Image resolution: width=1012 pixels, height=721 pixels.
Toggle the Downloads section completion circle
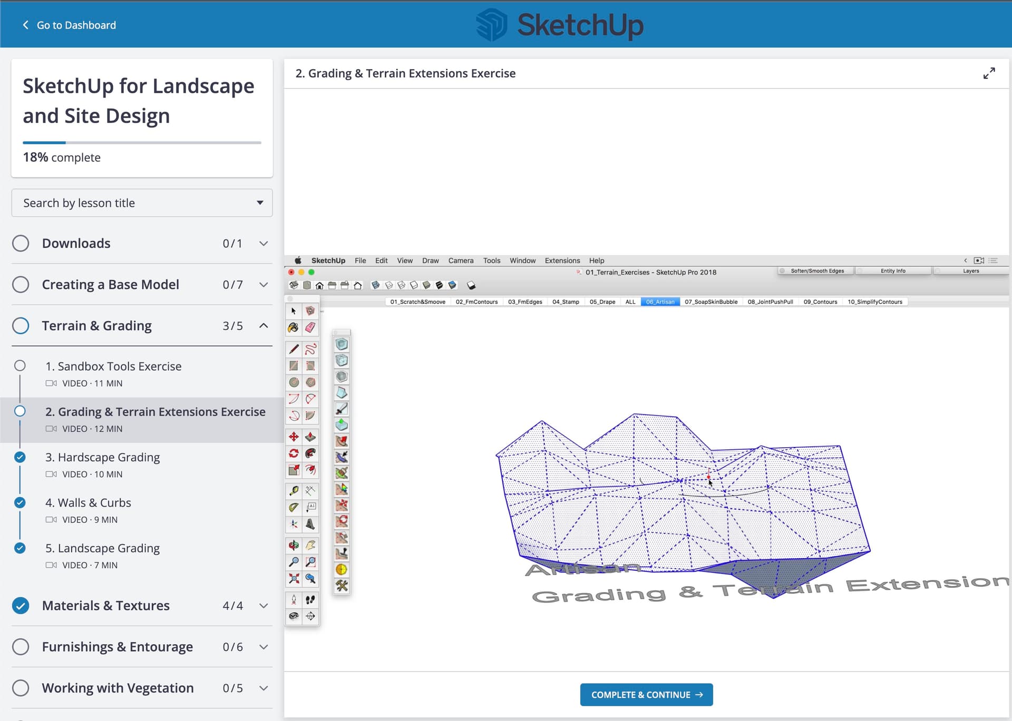(x=21, y=243)
